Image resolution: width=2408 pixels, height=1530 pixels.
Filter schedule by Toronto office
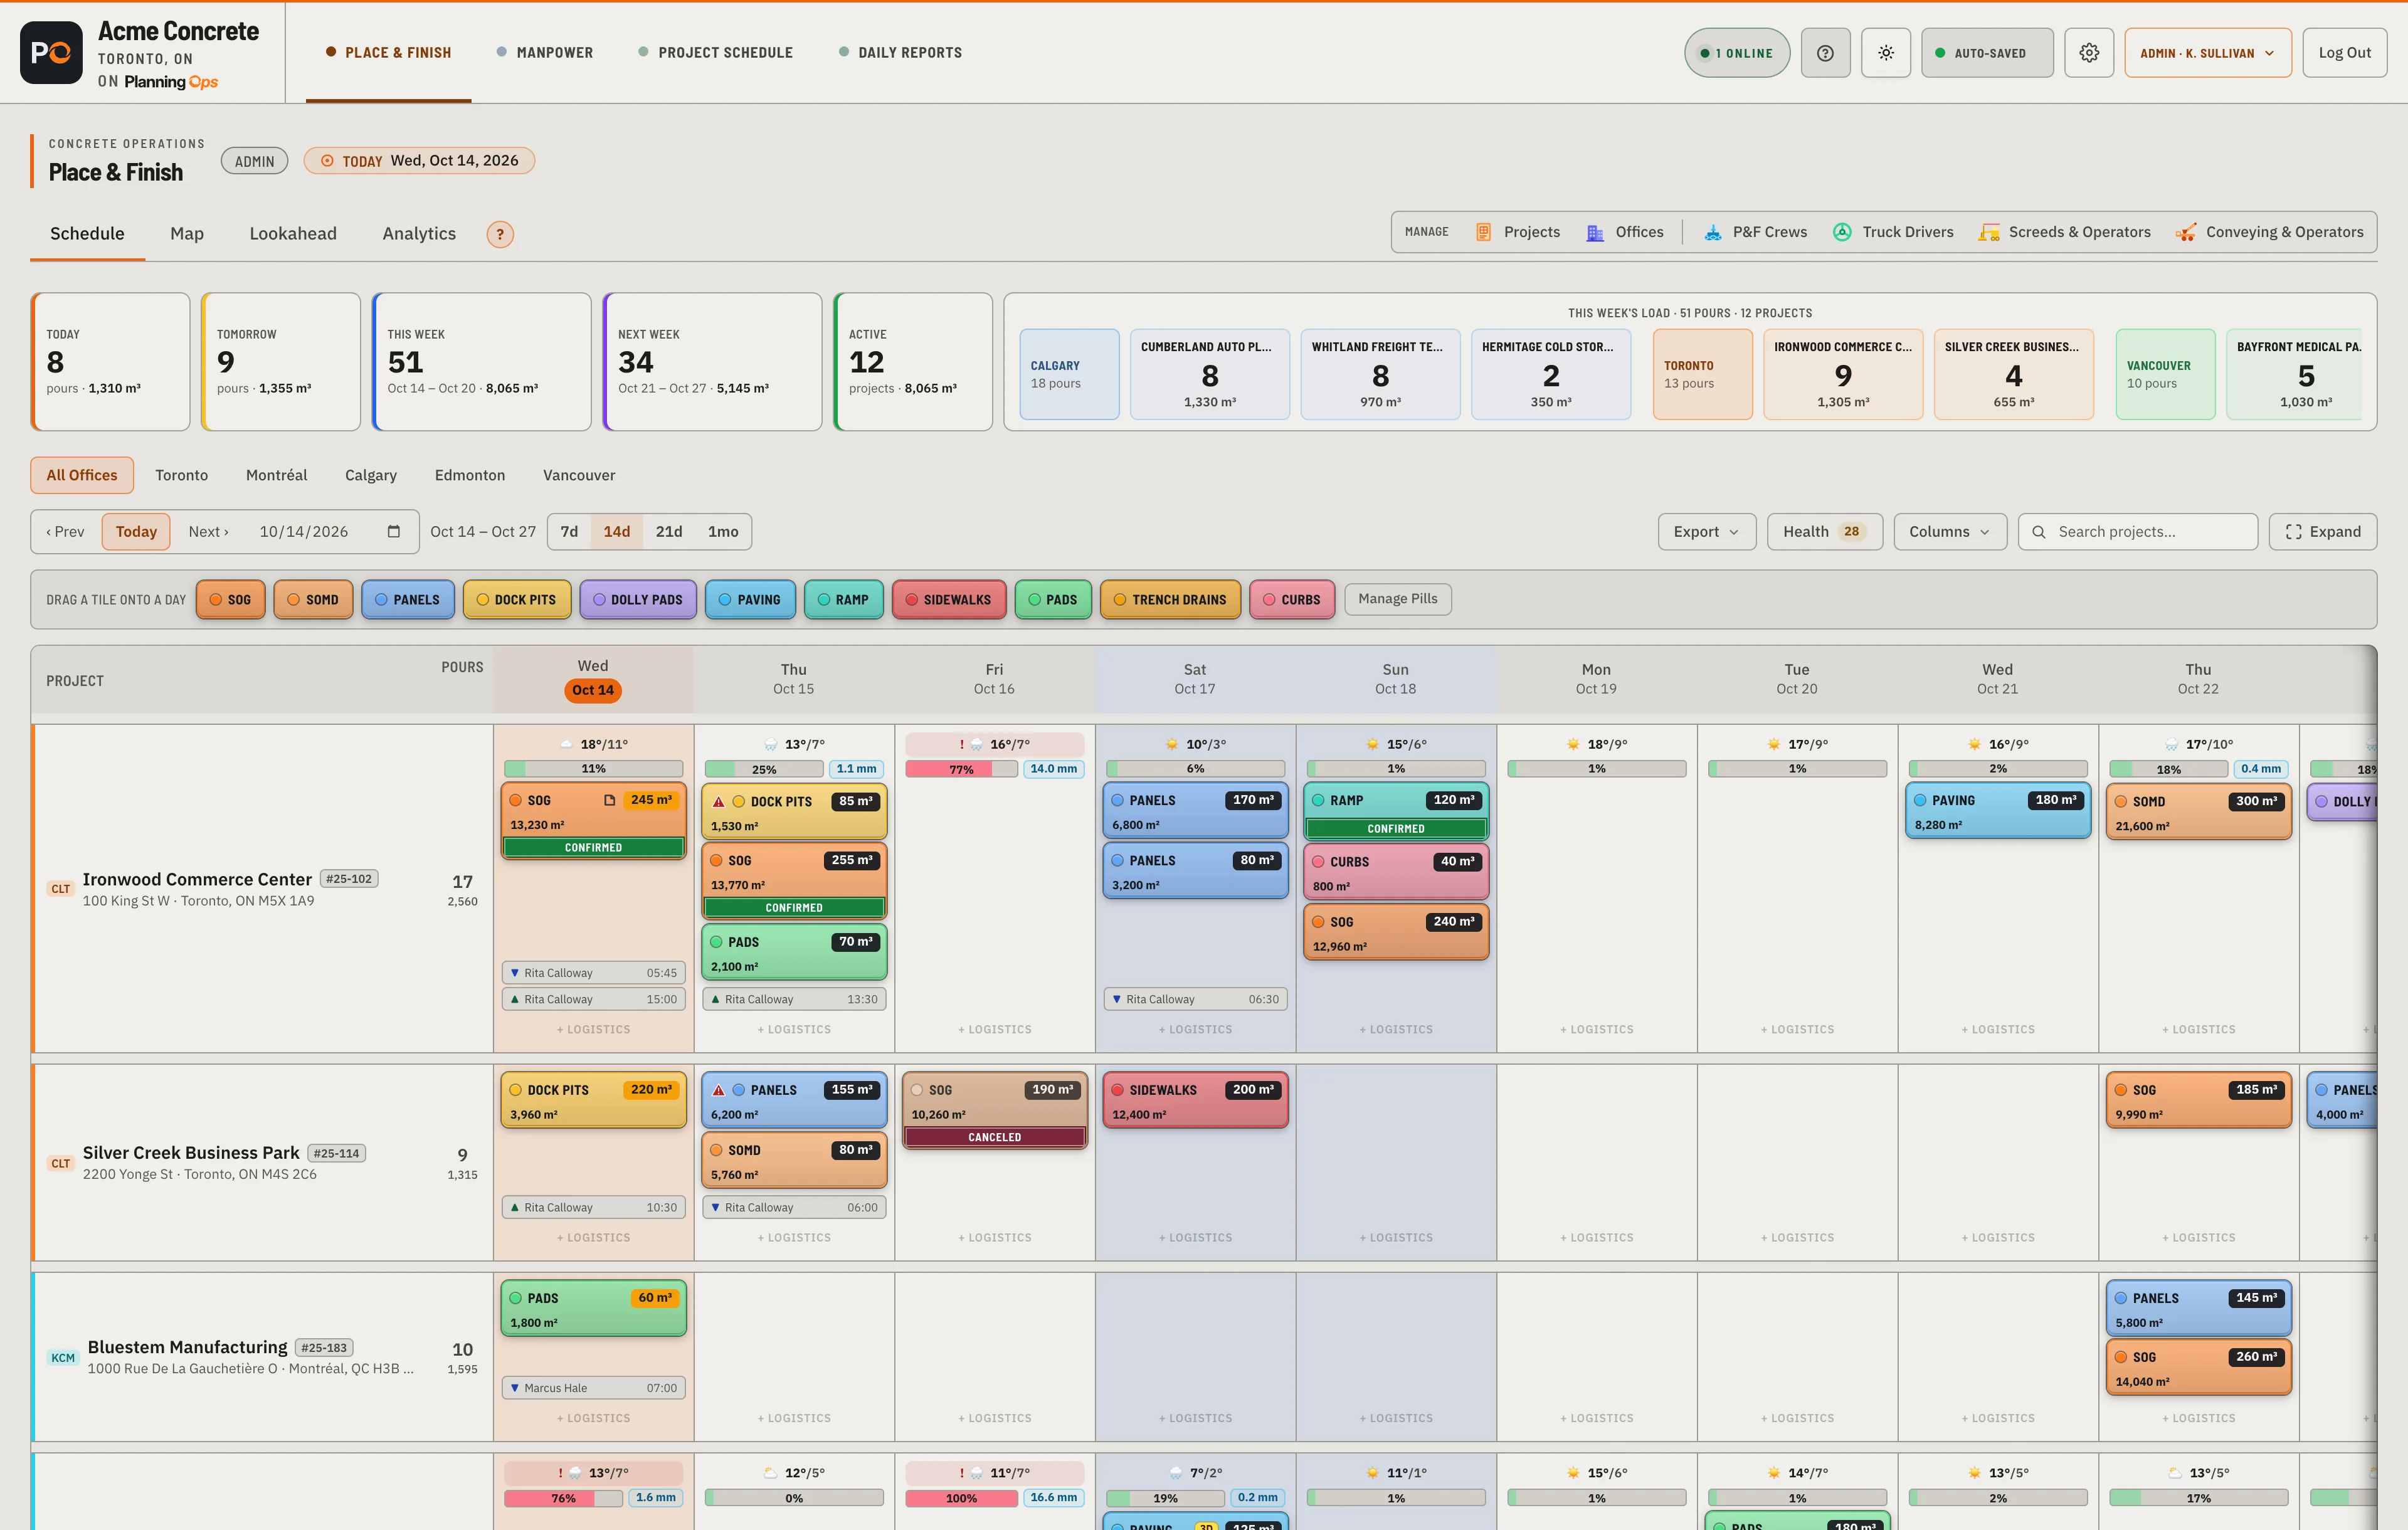pyautogui.click(x=182, y=475)
